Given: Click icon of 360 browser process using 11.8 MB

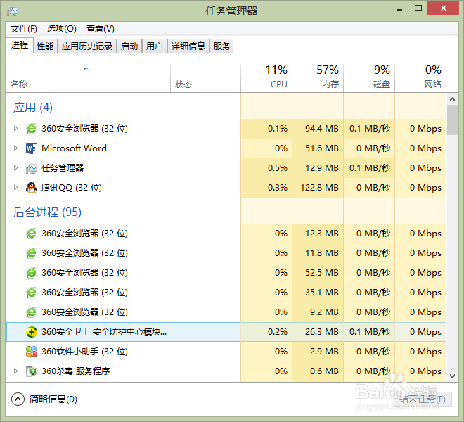Looking at the screenshot, I should (32, 253).
